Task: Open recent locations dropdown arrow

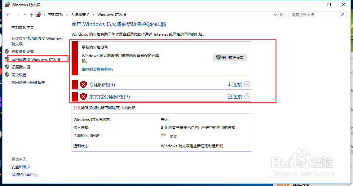Action: [25, 15]
